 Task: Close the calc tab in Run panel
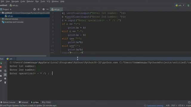(14, 59)
